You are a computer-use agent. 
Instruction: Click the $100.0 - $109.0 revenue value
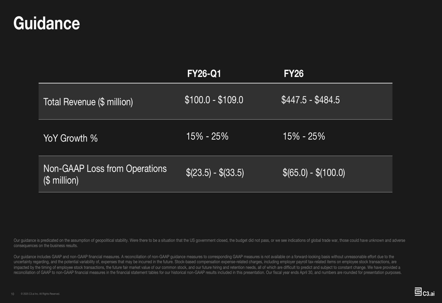213,100
